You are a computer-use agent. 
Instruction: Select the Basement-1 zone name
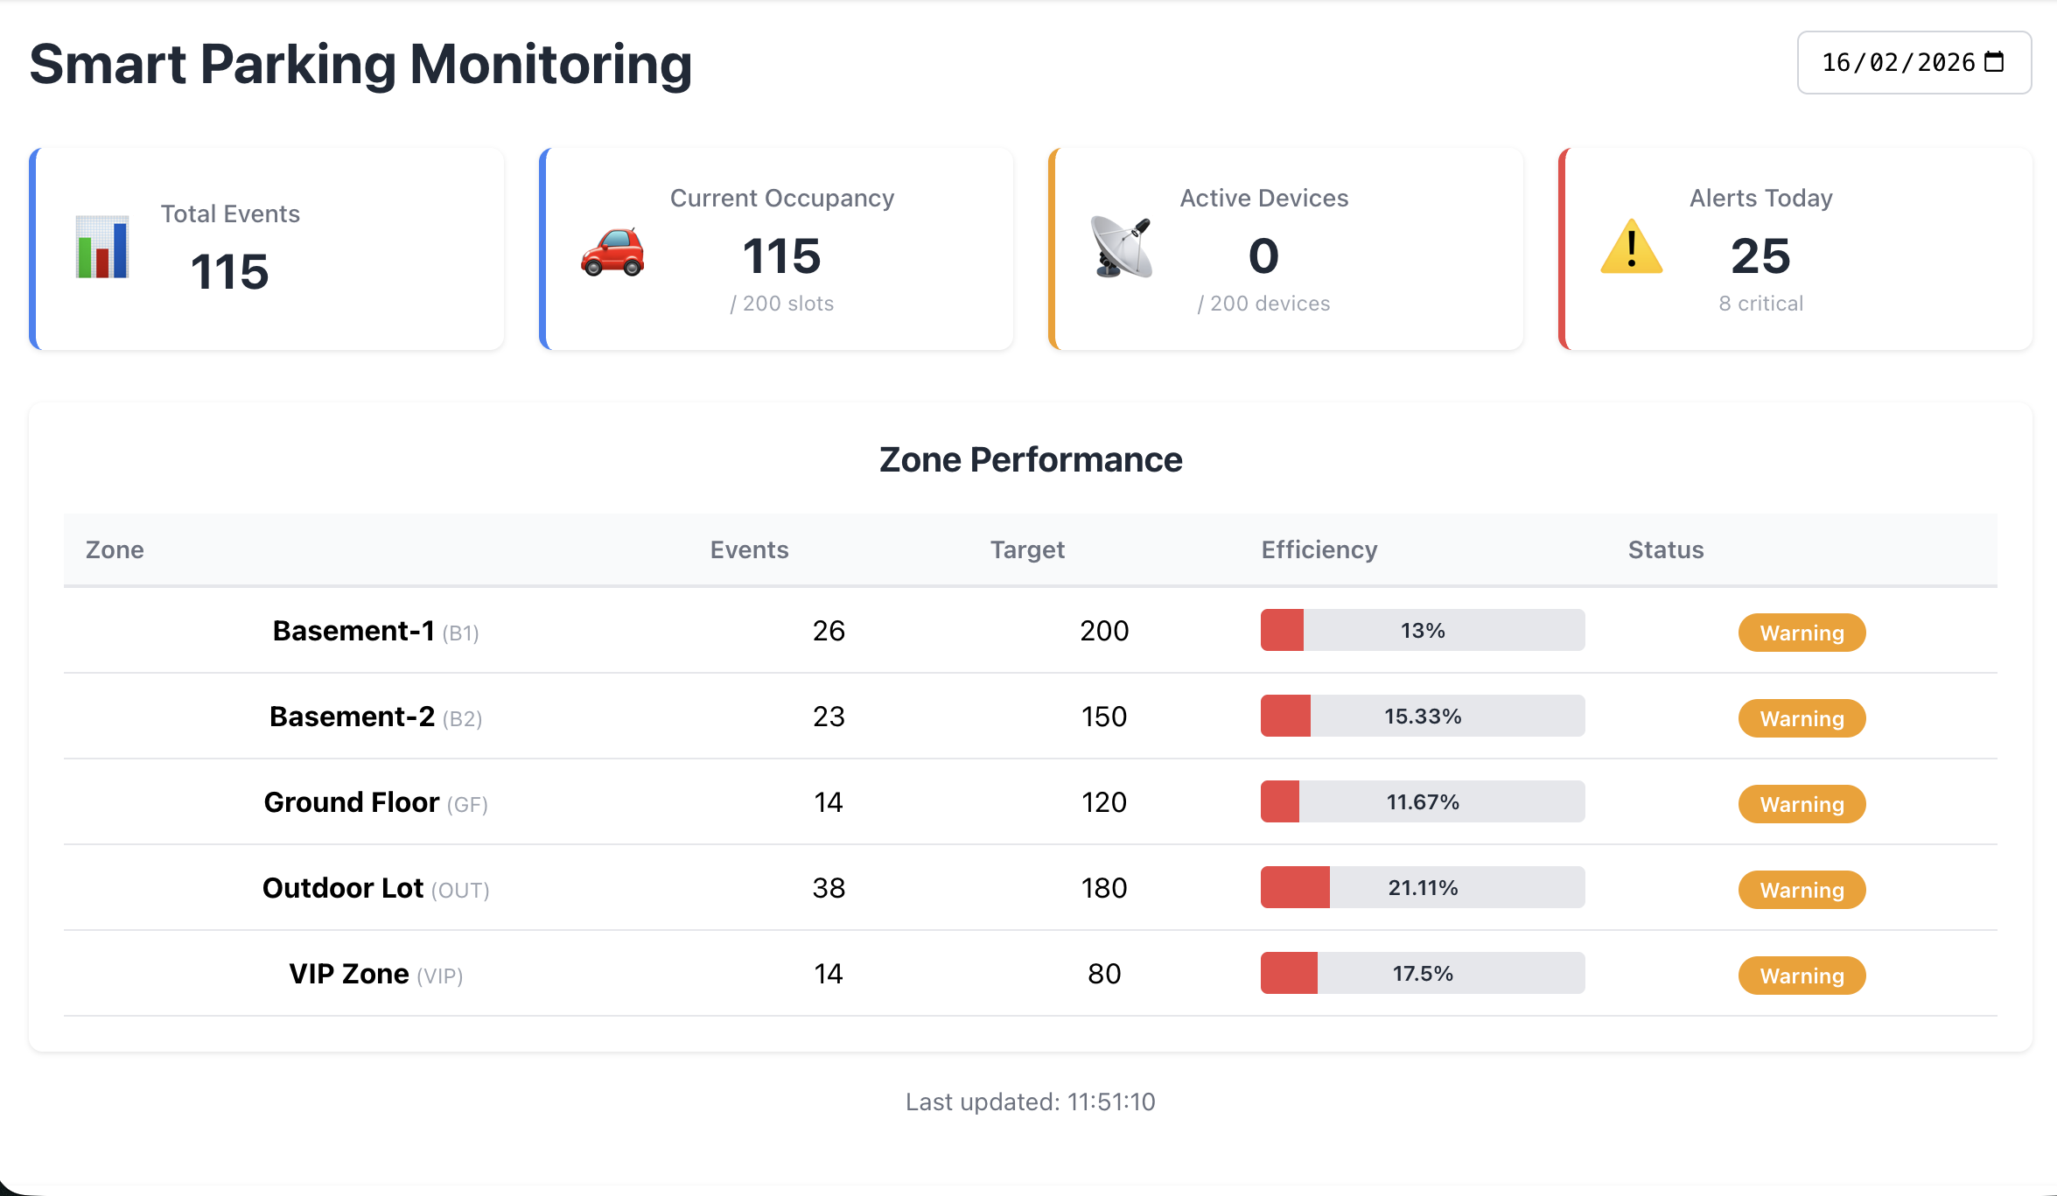(353, 630)
